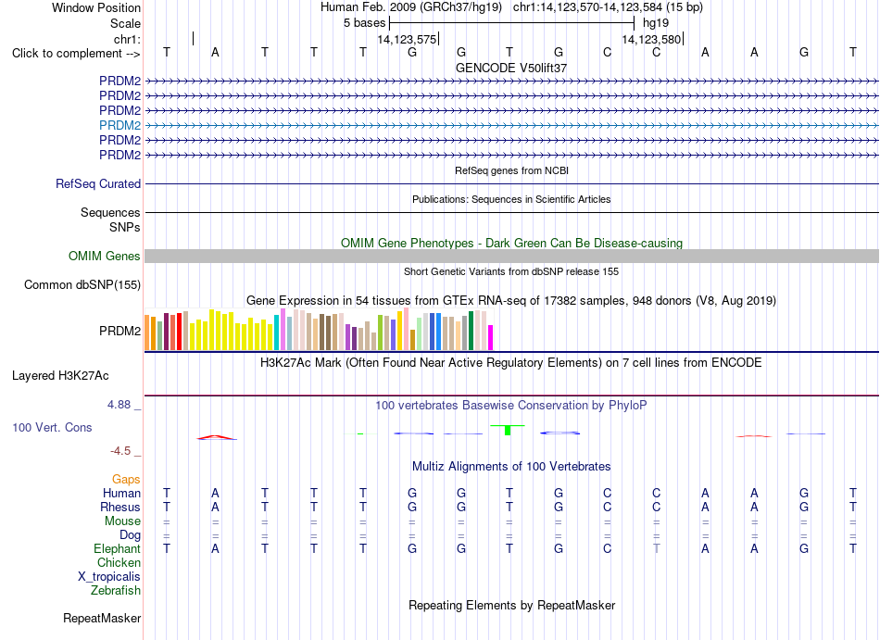Select the OMIM Genes track label
The width and height of the screenshot is (880, 640).
(104, 257)
